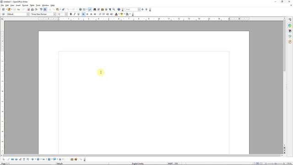Image resolution: width=293 pixels, height=165 pixels.
Task: Click the Format Paintbrush icon
Action: (x=63, y=9)
